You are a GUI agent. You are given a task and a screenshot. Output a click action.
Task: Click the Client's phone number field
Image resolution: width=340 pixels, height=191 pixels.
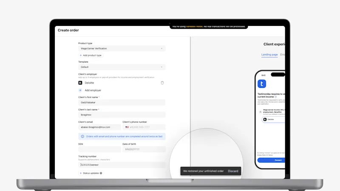pyautogui.click(x=144, y=127)
